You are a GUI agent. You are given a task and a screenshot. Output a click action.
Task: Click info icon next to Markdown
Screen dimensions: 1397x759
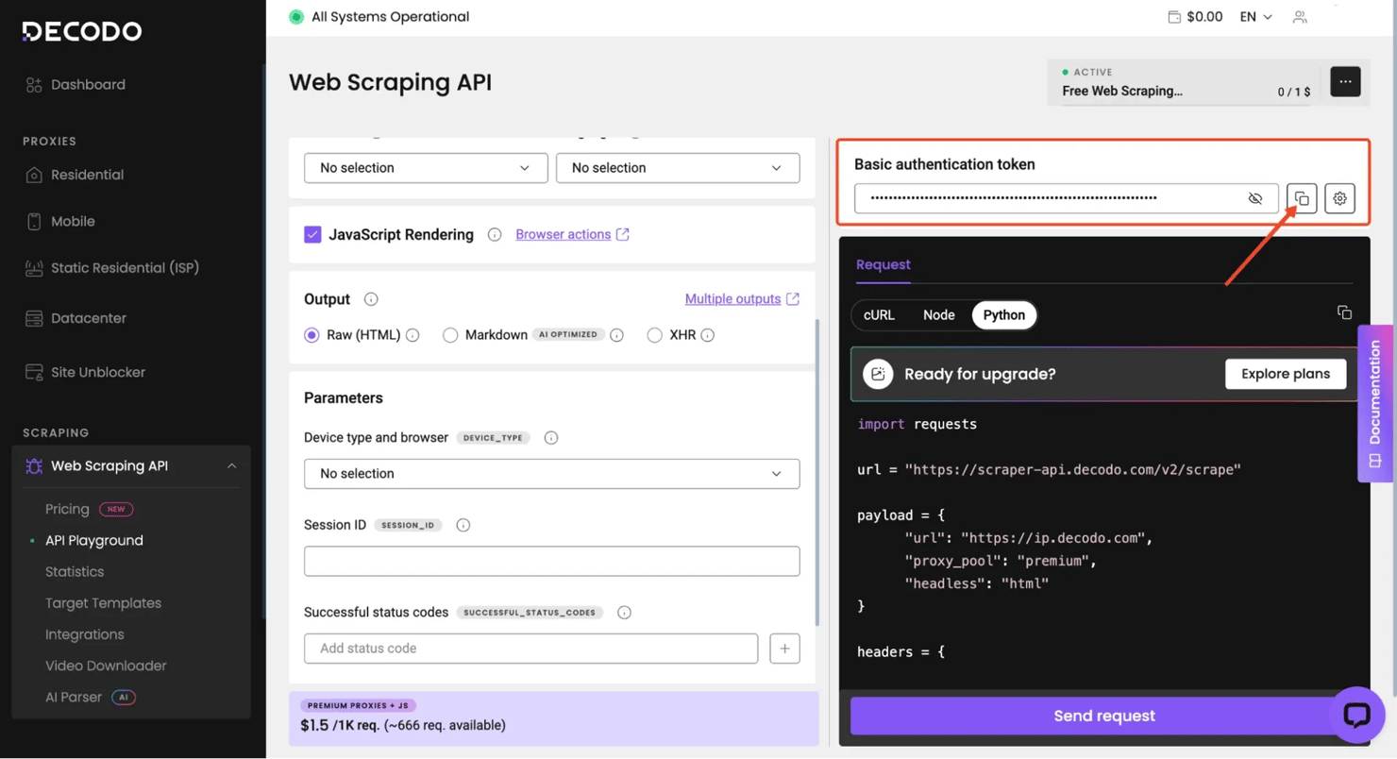tap(616, 335)
